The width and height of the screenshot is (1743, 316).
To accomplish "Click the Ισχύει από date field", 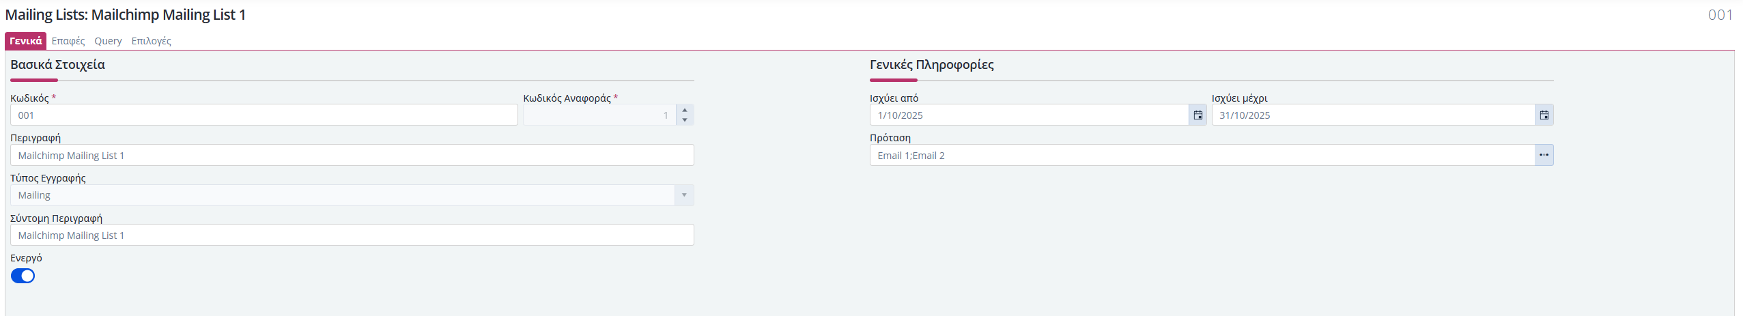I will (1030, 115).
